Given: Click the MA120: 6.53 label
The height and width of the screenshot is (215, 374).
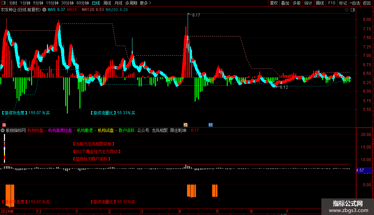Looking at the screenshot, I should [93, 10].
